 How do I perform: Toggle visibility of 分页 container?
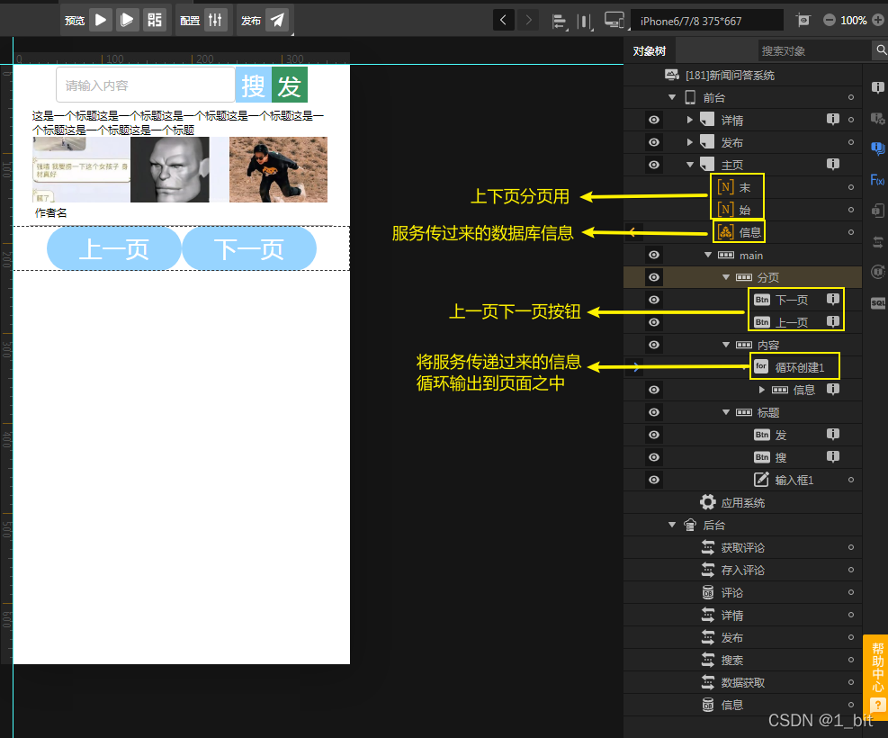(653, 277)
